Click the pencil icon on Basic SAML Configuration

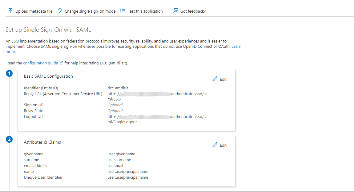(x=215, y=79)
